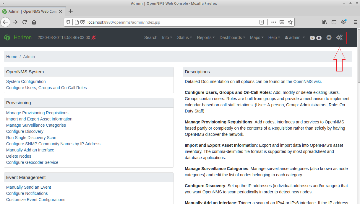Screen dimensions: 360x204
Task: Click the Horizon brand text
Action: (x=23, y=37)
